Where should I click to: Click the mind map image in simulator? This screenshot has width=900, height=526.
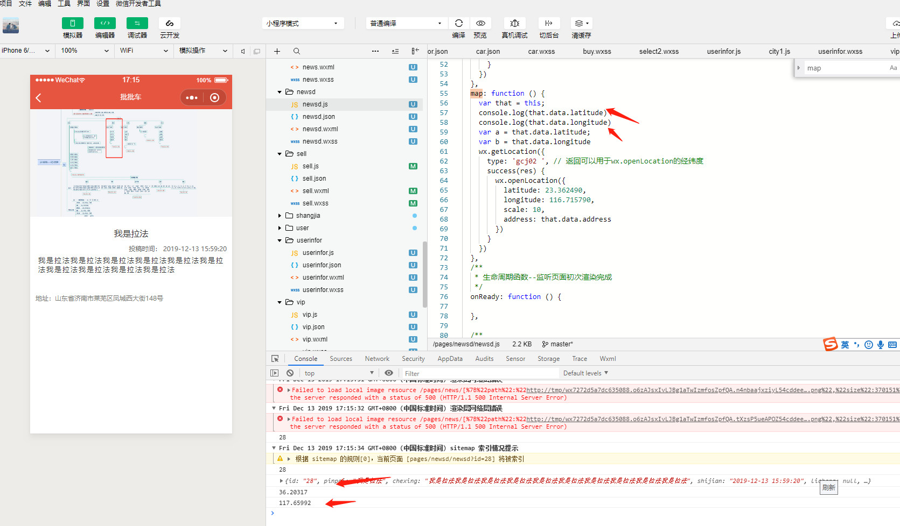[x=131, y=163]
